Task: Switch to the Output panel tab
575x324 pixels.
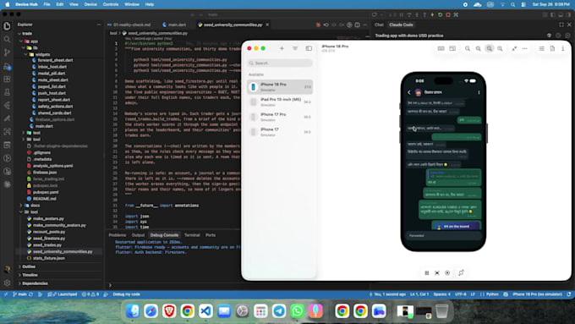Action: pyautogui.click(x=138, y=235)
